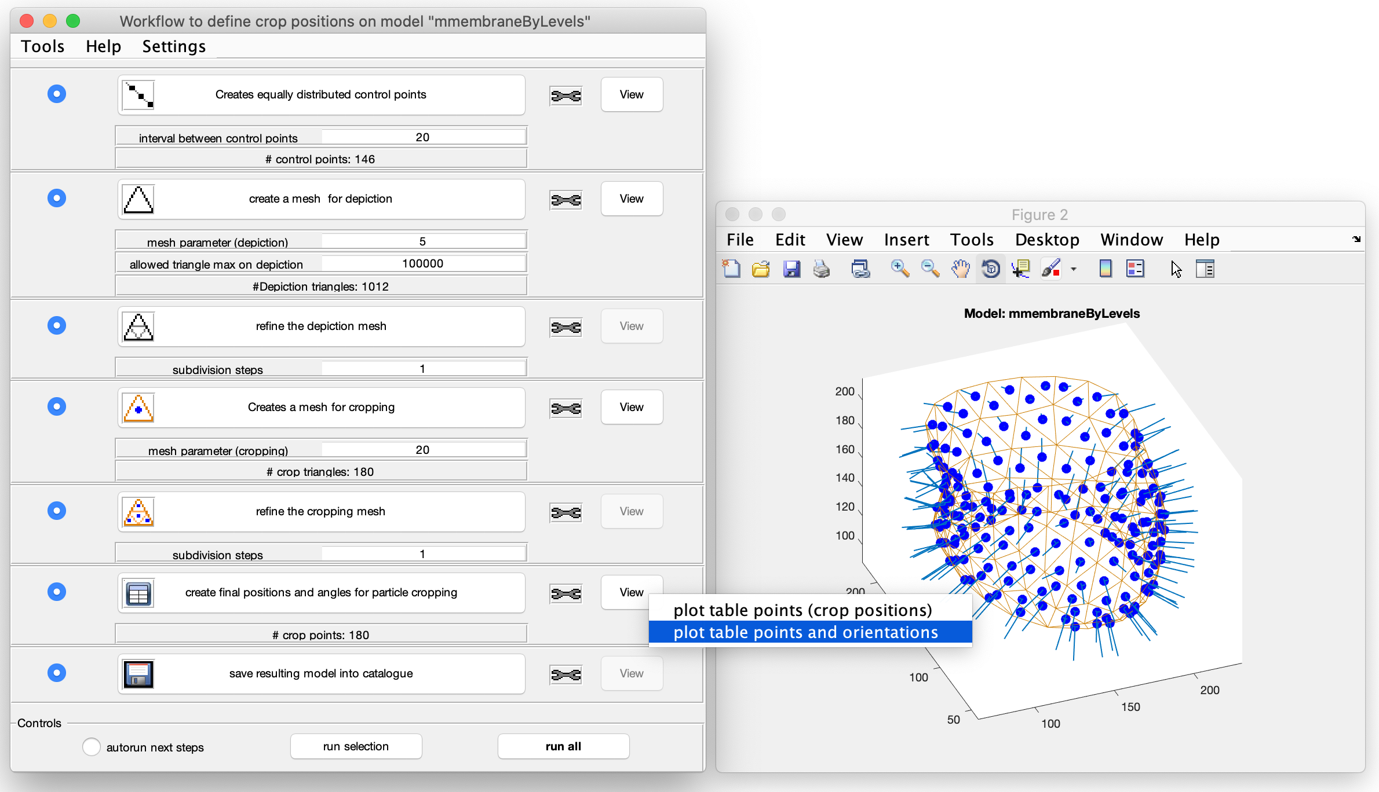Click Open File icon in Figure 2 toolbar

[x=761, y=269]
